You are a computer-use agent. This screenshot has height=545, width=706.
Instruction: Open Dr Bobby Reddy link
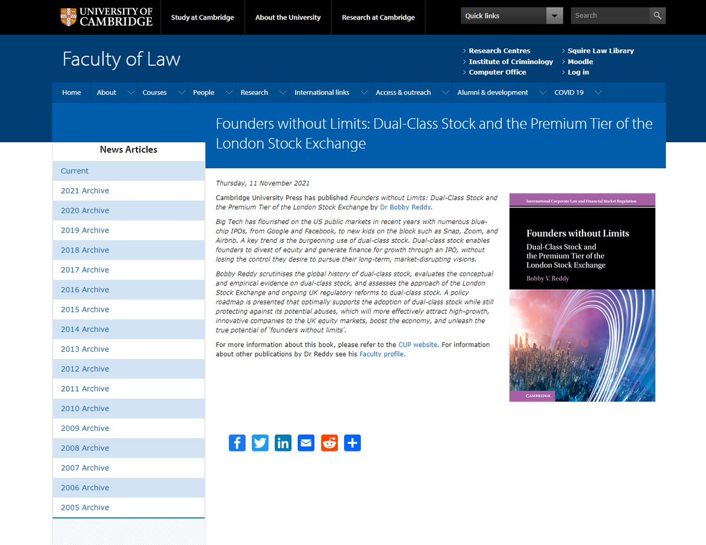[405, 207]
